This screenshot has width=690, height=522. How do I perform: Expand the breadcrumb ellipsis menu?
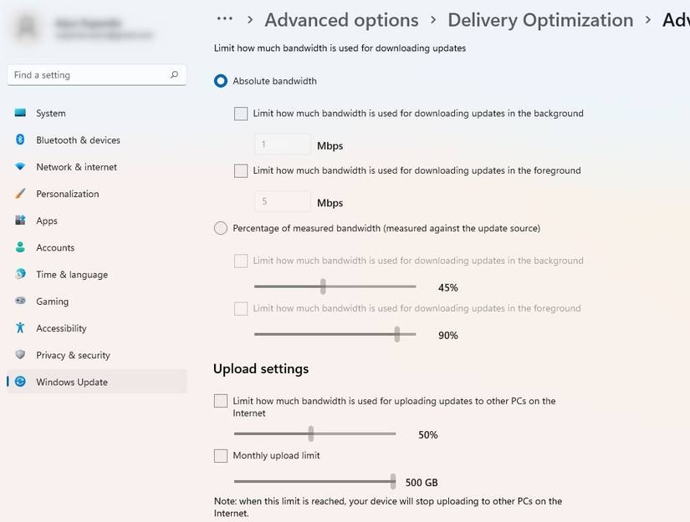pyautogui.click(x=224, y=19)
